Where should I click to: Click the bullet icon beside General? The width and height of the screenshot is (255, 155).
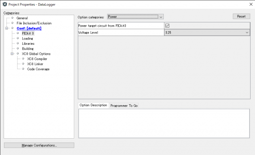point(12,18)
